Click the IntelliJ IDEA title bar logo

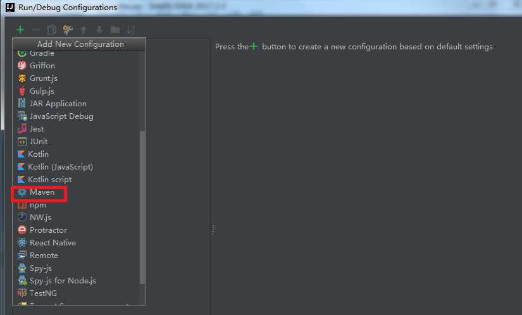(x=10, y=7)
